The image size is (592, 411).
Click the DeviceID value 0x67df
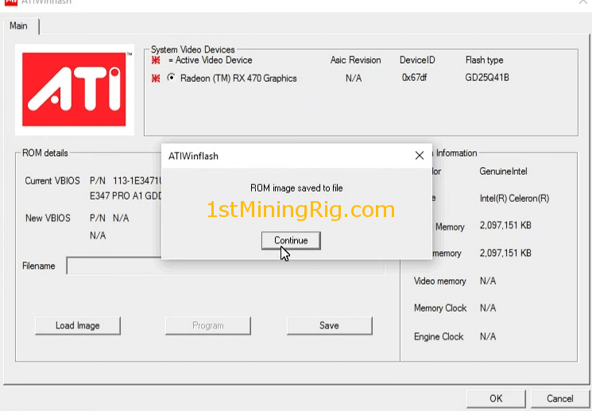coord(414,77)
